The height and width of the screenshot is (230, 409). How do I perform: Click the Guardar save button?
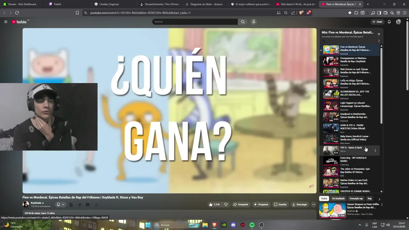[x=280, y=204]
